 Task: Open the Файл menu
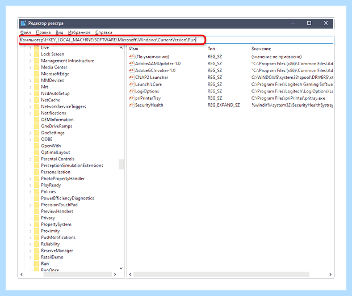[26, 32]
